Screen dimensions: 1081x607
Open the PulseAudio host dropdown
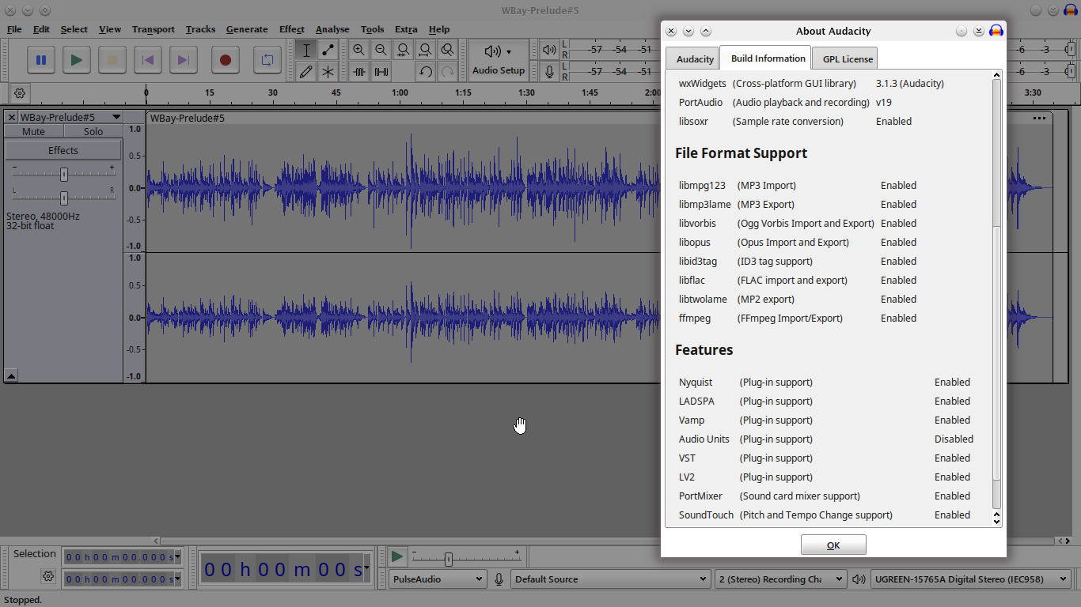[x=437, y=579]
